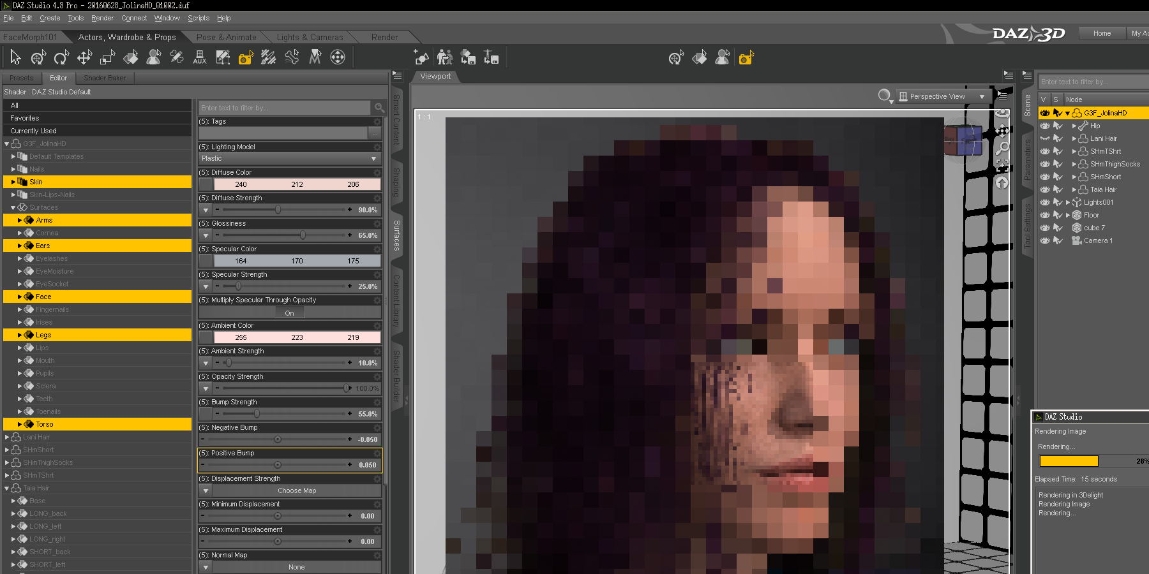Open the Diffuse Strength map dropdown arrow
Screen dimensions: 1149x574
tap(206, 210)
